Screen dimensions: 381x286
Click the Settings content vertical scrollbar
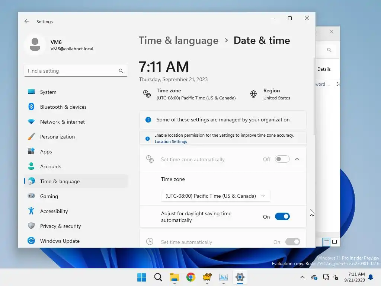314,96
